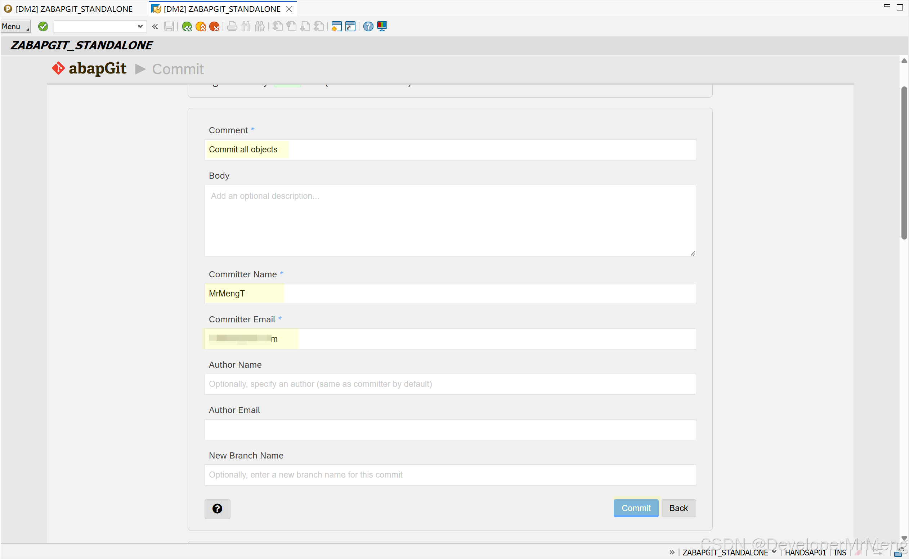Click the orange Exit icon
This screenshot has height=559, width=909.
[x=201, y=26]
